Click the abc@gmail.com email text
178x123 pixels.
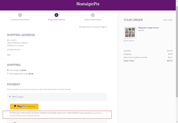coord(14,50)
